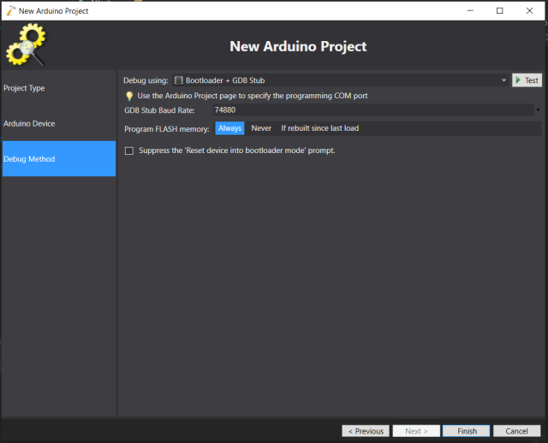The width and height of the screenshot is (548, 443).
Task: Click the Bootloader chip icon
Action: [x=179, y=80]
